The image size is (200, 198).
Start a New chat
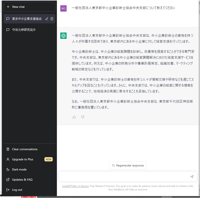pos(29,7)
